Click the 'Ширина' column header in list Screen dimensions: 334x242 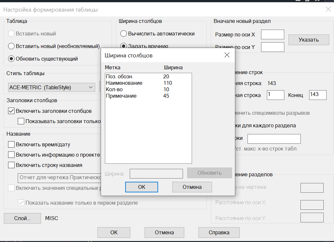click(x=173, y=68)
